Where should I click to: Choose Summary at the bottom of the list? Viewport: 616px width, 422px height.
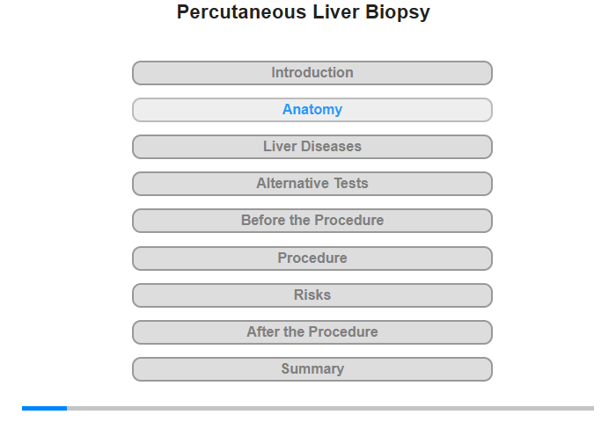312,369
